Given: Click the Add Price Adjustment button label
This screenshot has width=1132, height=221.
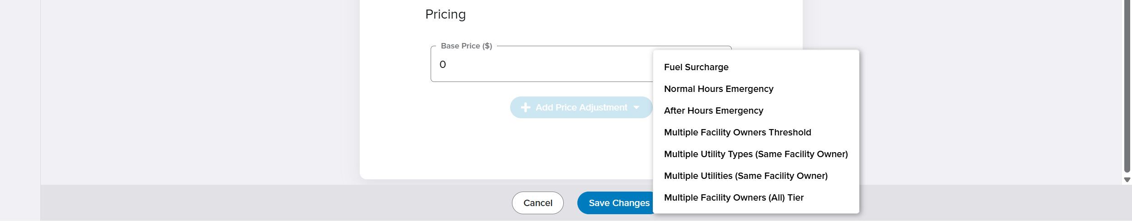Looking at the screenshot, I should point(581,107).
